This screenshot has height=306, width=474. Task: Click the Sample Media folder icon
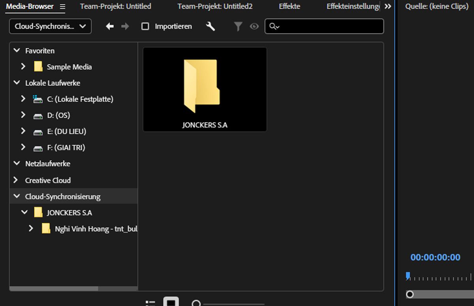point(38,67)
